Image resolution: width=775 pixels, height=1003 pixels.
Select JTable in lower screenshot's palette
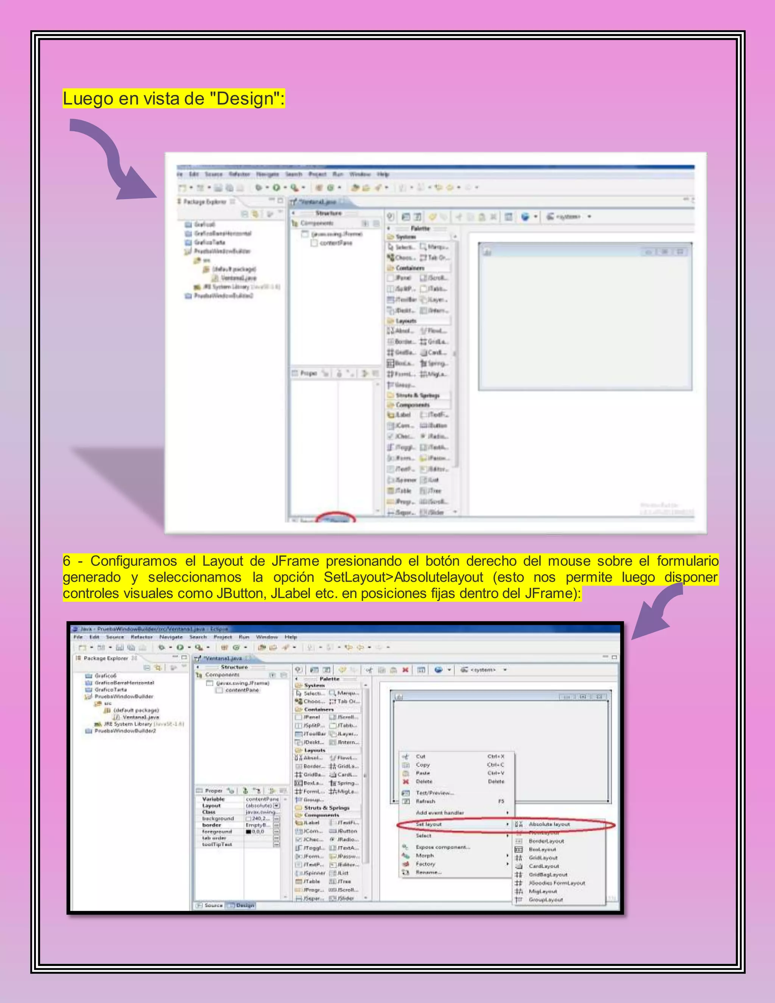308,881
